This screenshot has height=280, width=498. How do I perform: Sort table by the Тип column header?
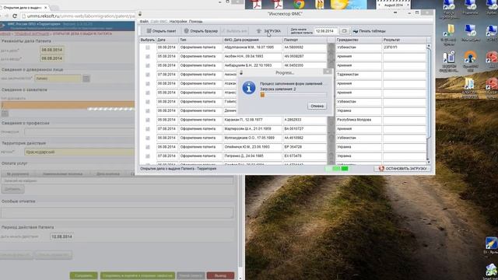click(x=201, y=40)
